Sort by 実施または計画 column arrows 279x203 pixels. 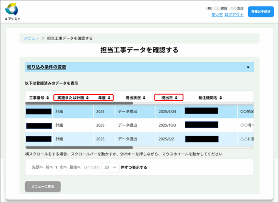87,98
